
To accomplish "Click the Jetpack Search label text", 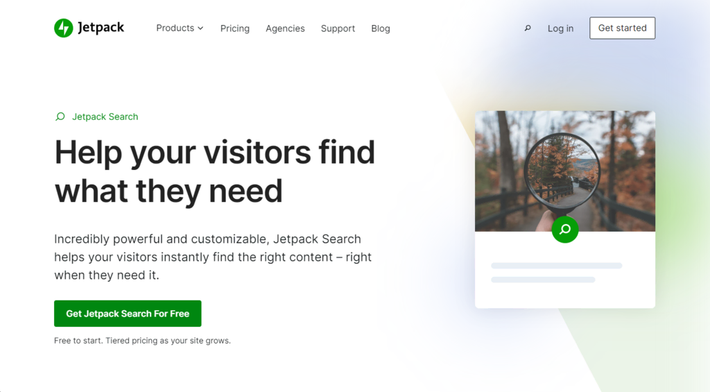I will coord(105,117).
